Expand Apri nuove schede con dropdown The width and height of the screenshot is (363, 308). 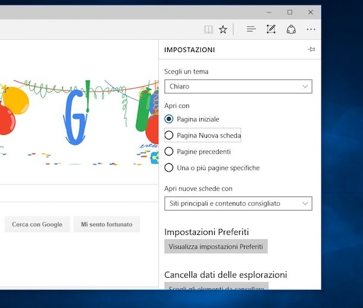(238, 204)
